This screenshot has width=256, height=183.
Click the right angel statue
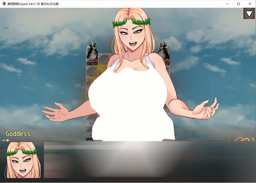164,51
